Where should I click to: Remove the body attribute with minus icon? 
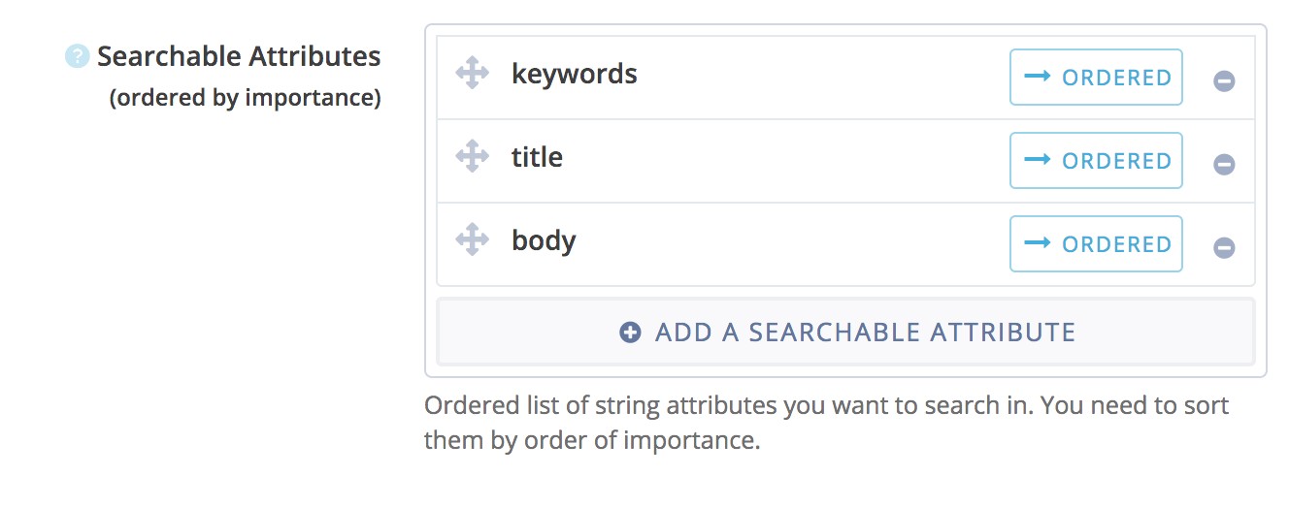pyautogui.click(x=1224, y=248)
